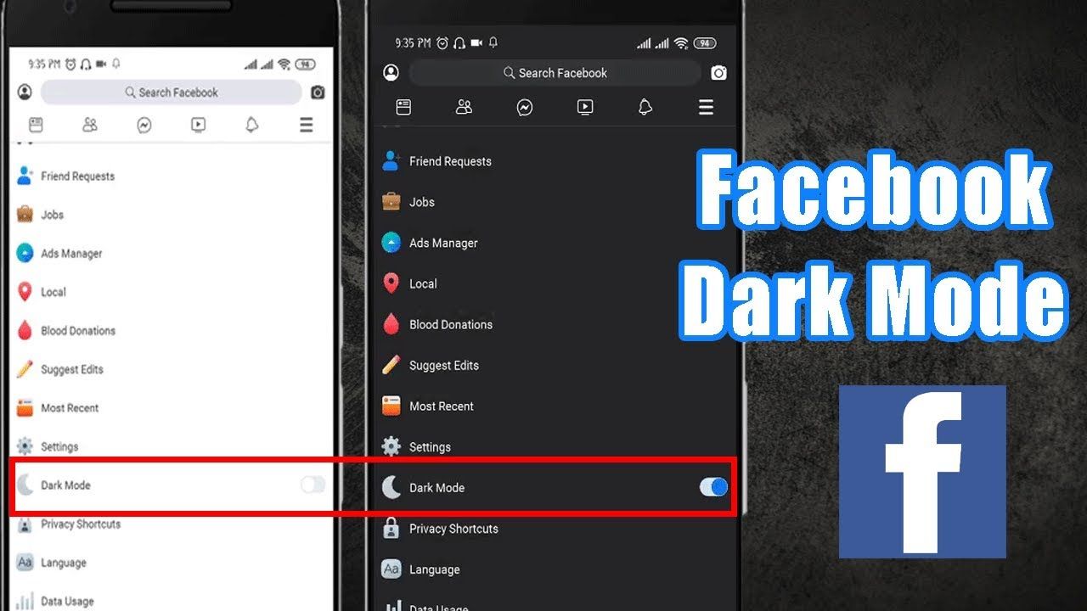This screenshot has width=1087, height=611.
Task: Open Settings label on dark phone
Action: (430, 447)
